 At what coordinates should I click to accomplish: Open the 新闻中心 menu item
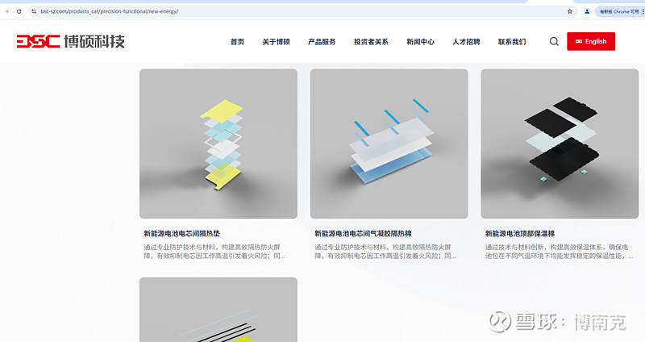420,42
